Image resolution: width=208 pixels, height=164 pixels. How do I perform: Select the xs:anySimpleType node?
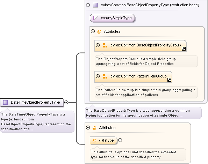tap(112, 18)
